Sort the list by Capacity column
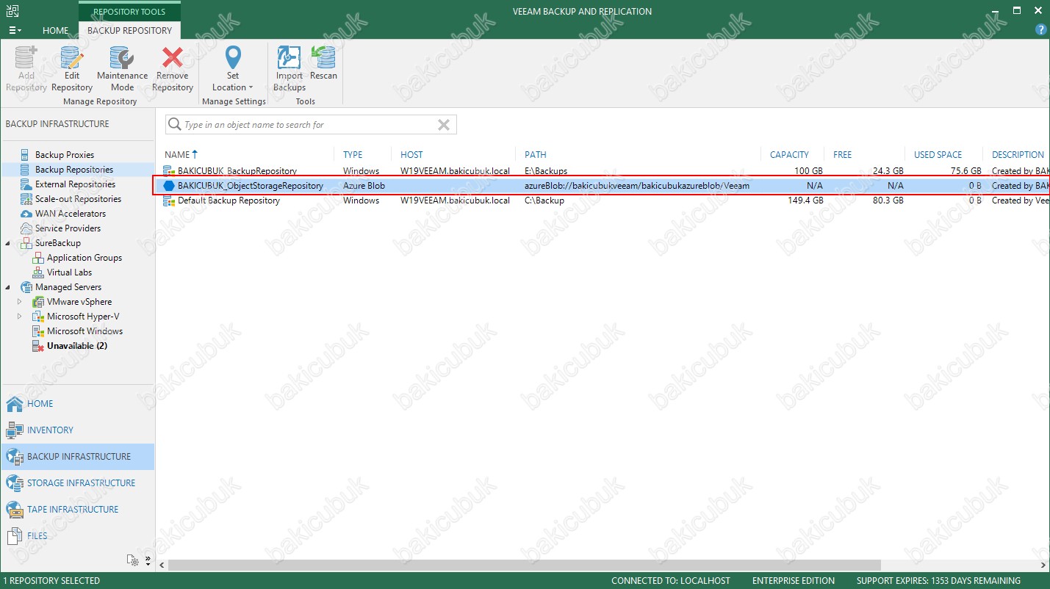The image size is (1050, 589). pos(789,154)
